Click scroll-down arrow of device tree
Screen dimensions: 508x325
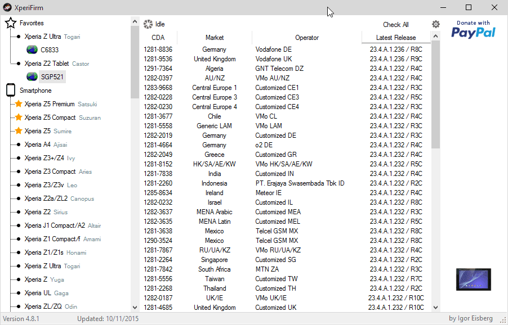point(135,307)
